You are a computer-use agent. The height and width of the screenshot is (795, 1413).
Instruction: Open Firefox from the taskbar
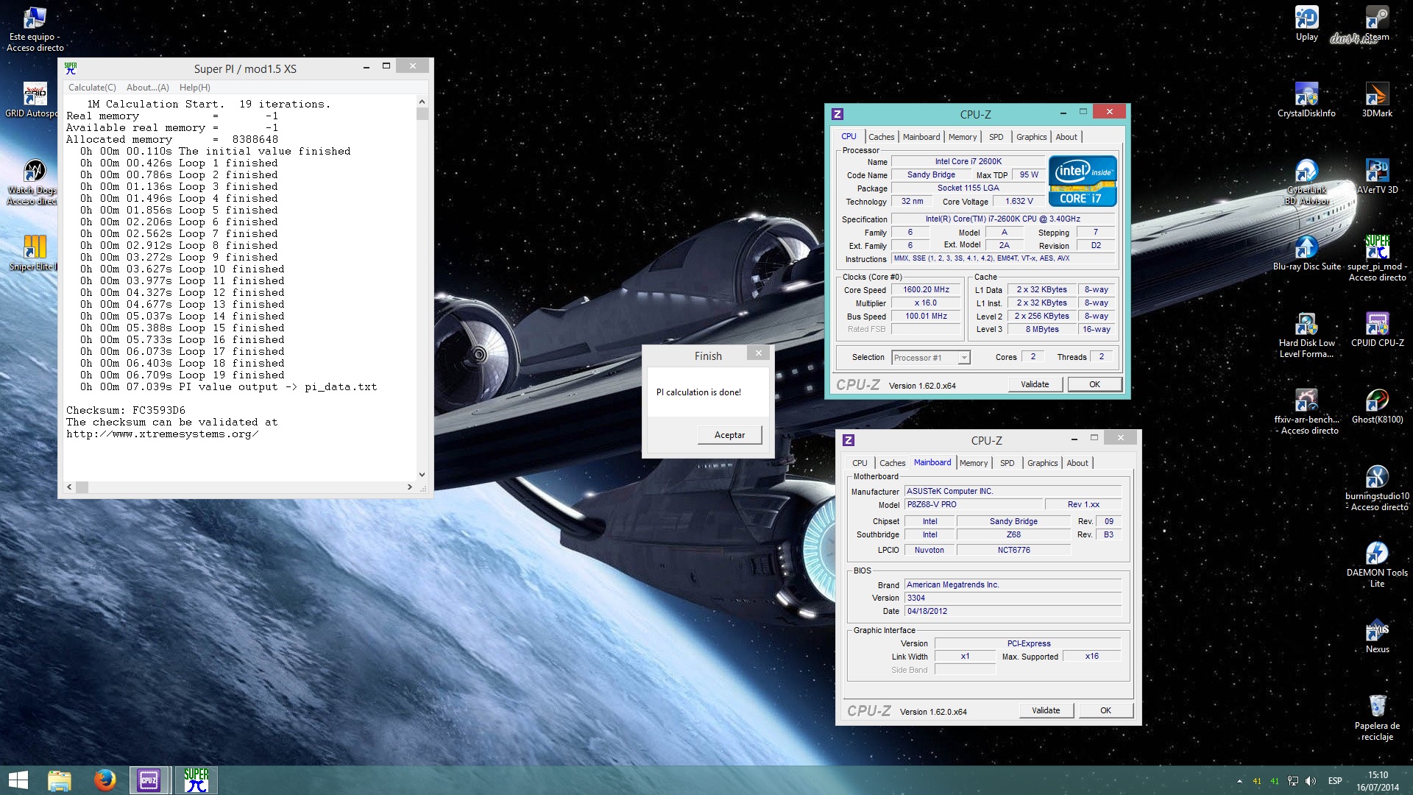[x=105, y=780]
